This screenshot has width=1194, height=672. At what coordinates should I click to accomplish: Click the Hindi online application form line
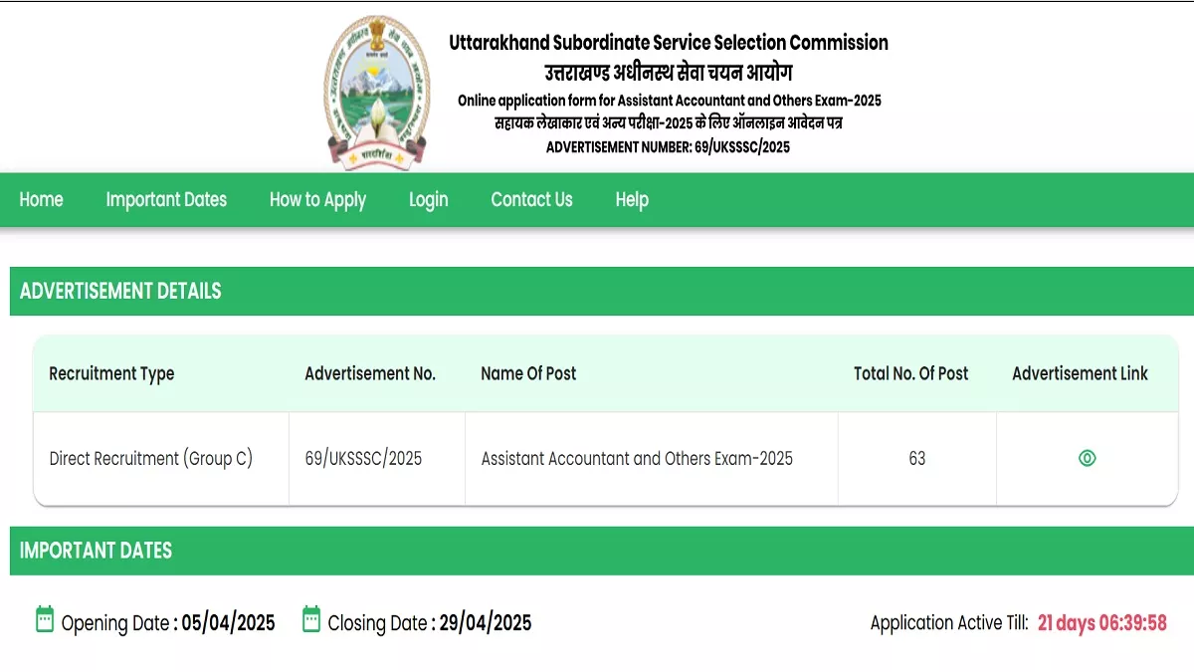point(669,123)
